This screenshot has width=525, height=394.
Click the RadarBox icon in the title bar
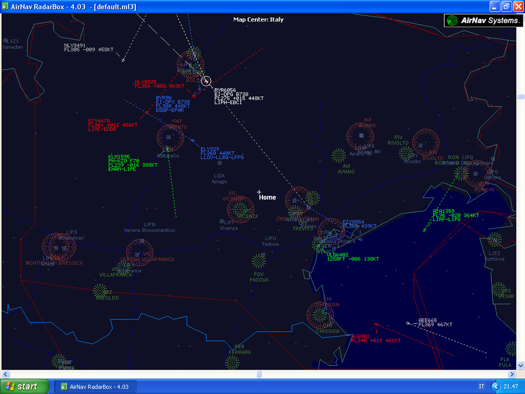5,7
